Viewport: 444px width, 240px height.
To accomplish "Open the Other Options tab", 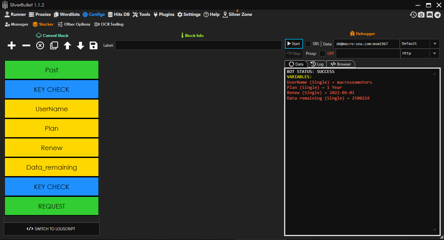I will coord(74,24).
